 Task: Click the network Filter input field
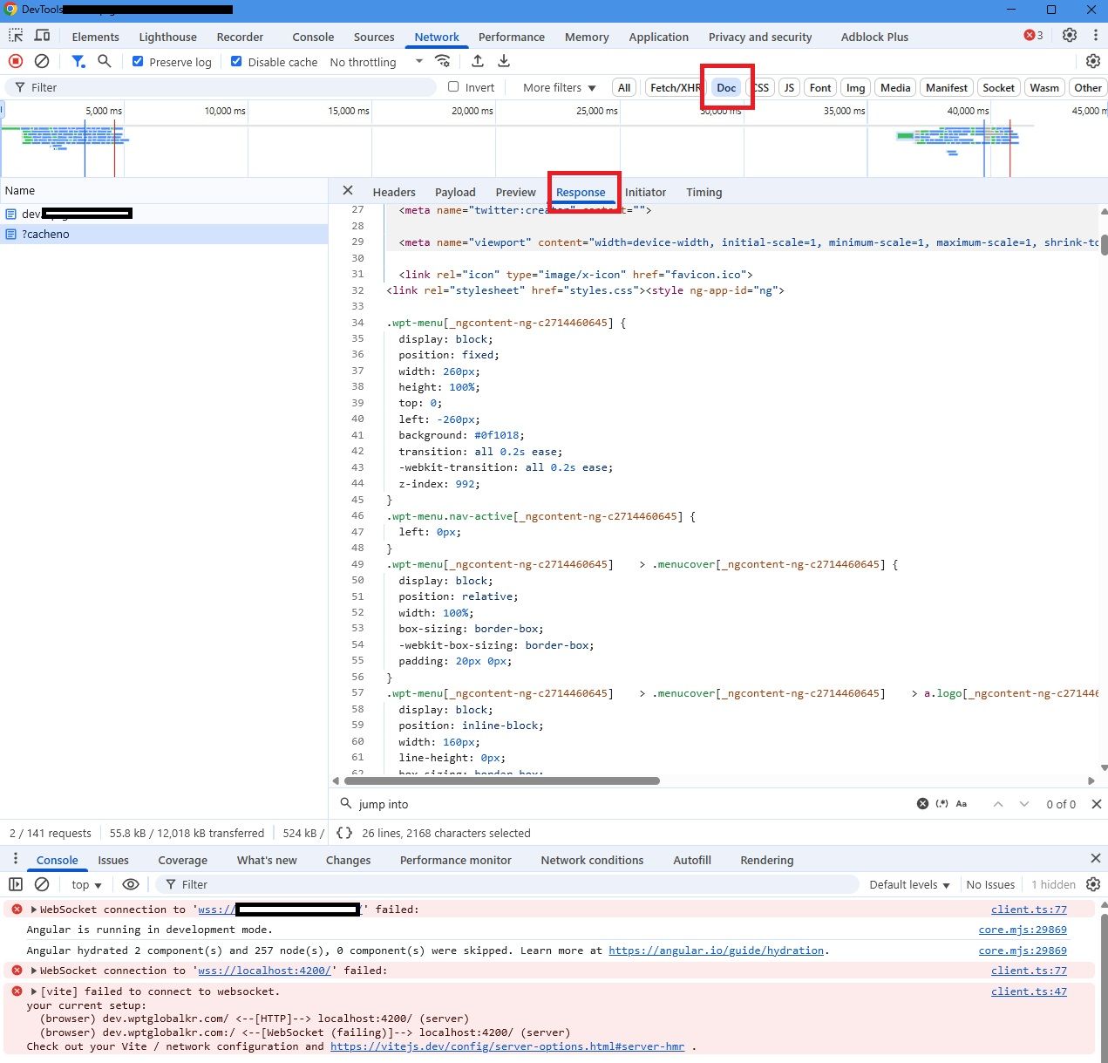coord(221,87)
